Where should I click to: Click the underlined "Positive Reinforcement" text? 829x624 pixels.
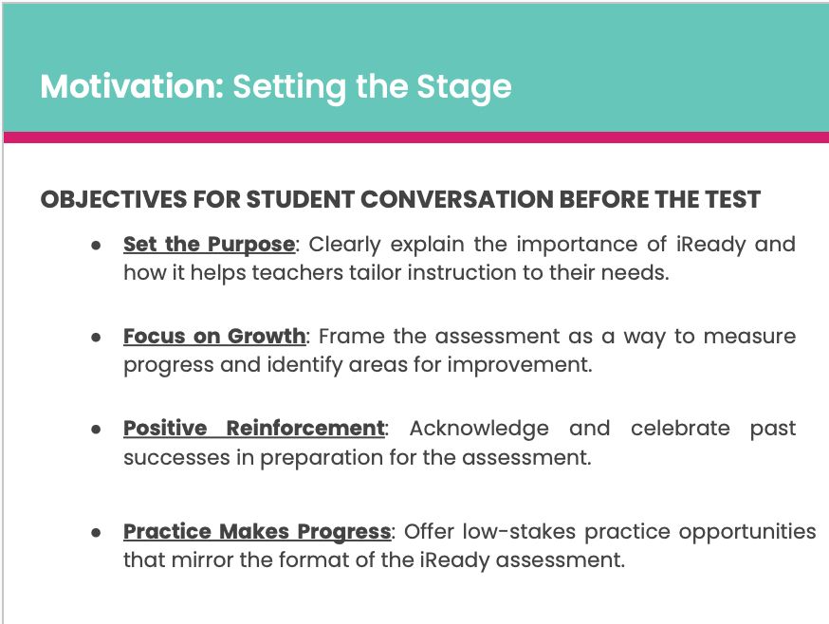254,429
